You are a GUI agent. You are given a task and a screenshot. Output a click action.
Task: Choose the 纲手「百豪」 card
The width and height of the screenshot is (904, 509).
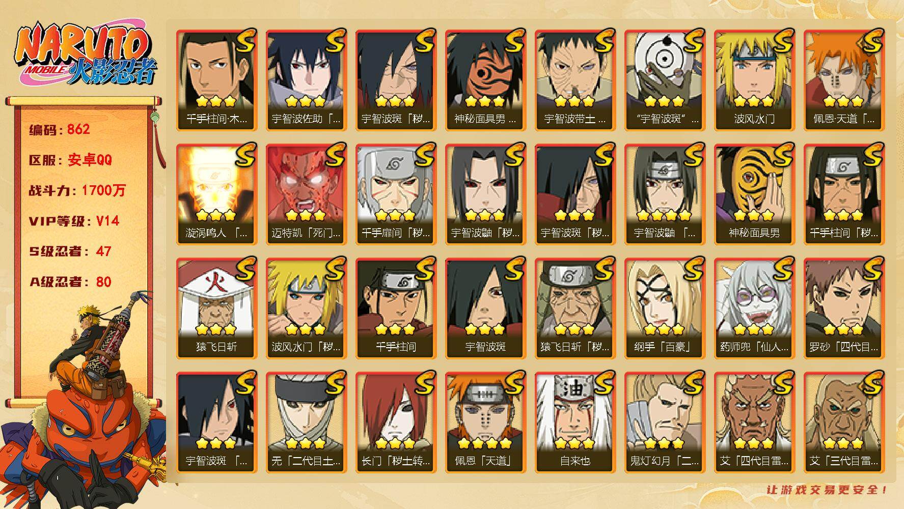(664, 309)
